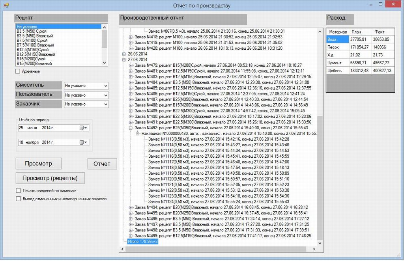Click horizontal scrollbar right arrow
Image resolution: width=404 pixels, height=261 pixels.
(314, 249)
